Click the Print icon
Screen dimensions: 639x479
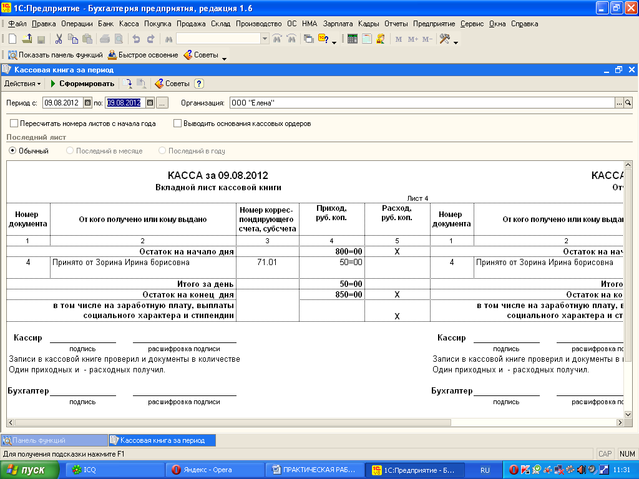click(105, 39)
